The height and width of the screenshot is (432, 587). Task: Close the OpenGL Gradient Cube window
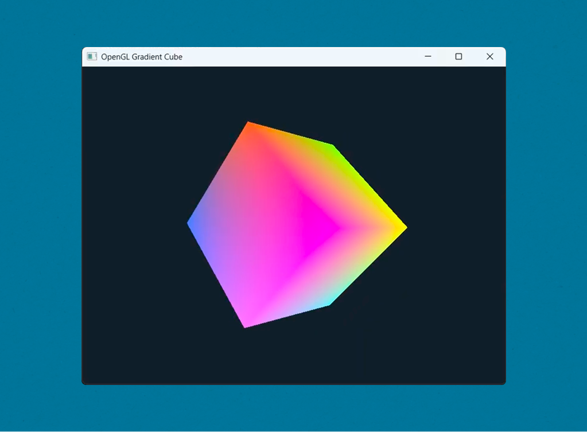coord(489,56)
